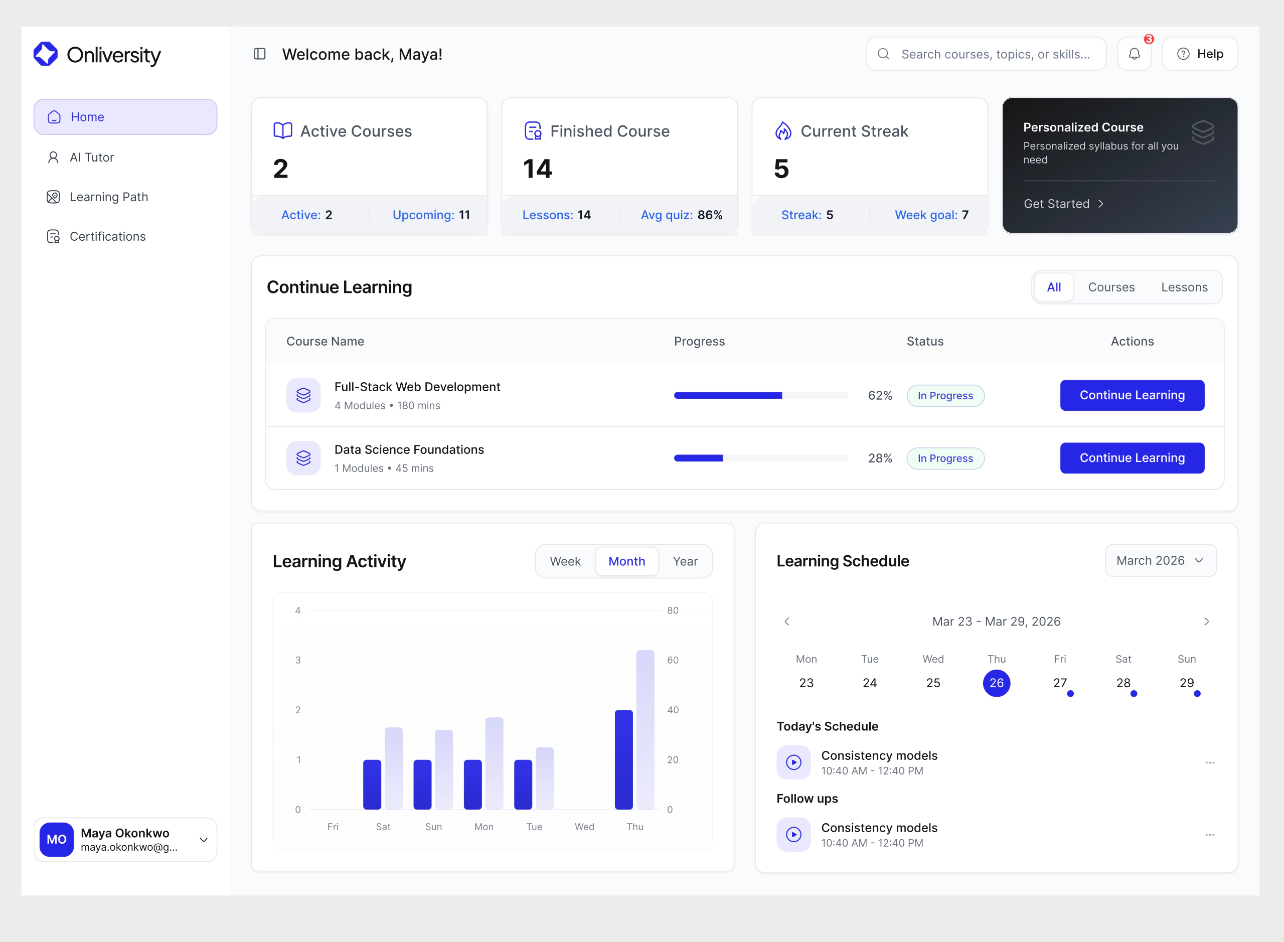This screenshot has height=942, width=1284.
Task: Click the Full-Stack Web Development progress bar
Action: [760, 395]
